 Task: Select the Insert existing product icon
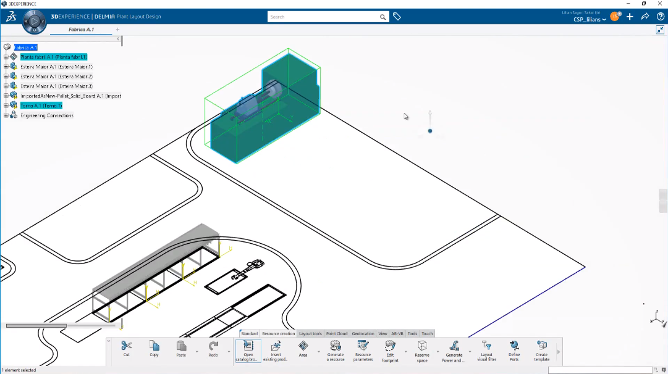pyautogui.click(x=276, y=346)
